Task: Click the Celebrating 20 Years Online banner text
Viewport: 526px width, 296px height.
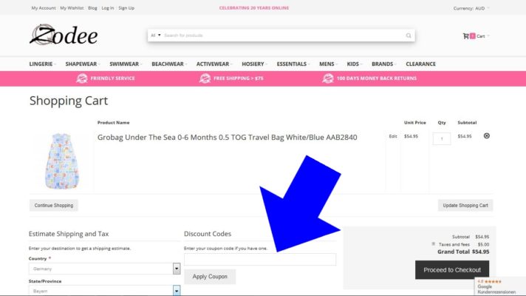Action: [x=254, y=8]
